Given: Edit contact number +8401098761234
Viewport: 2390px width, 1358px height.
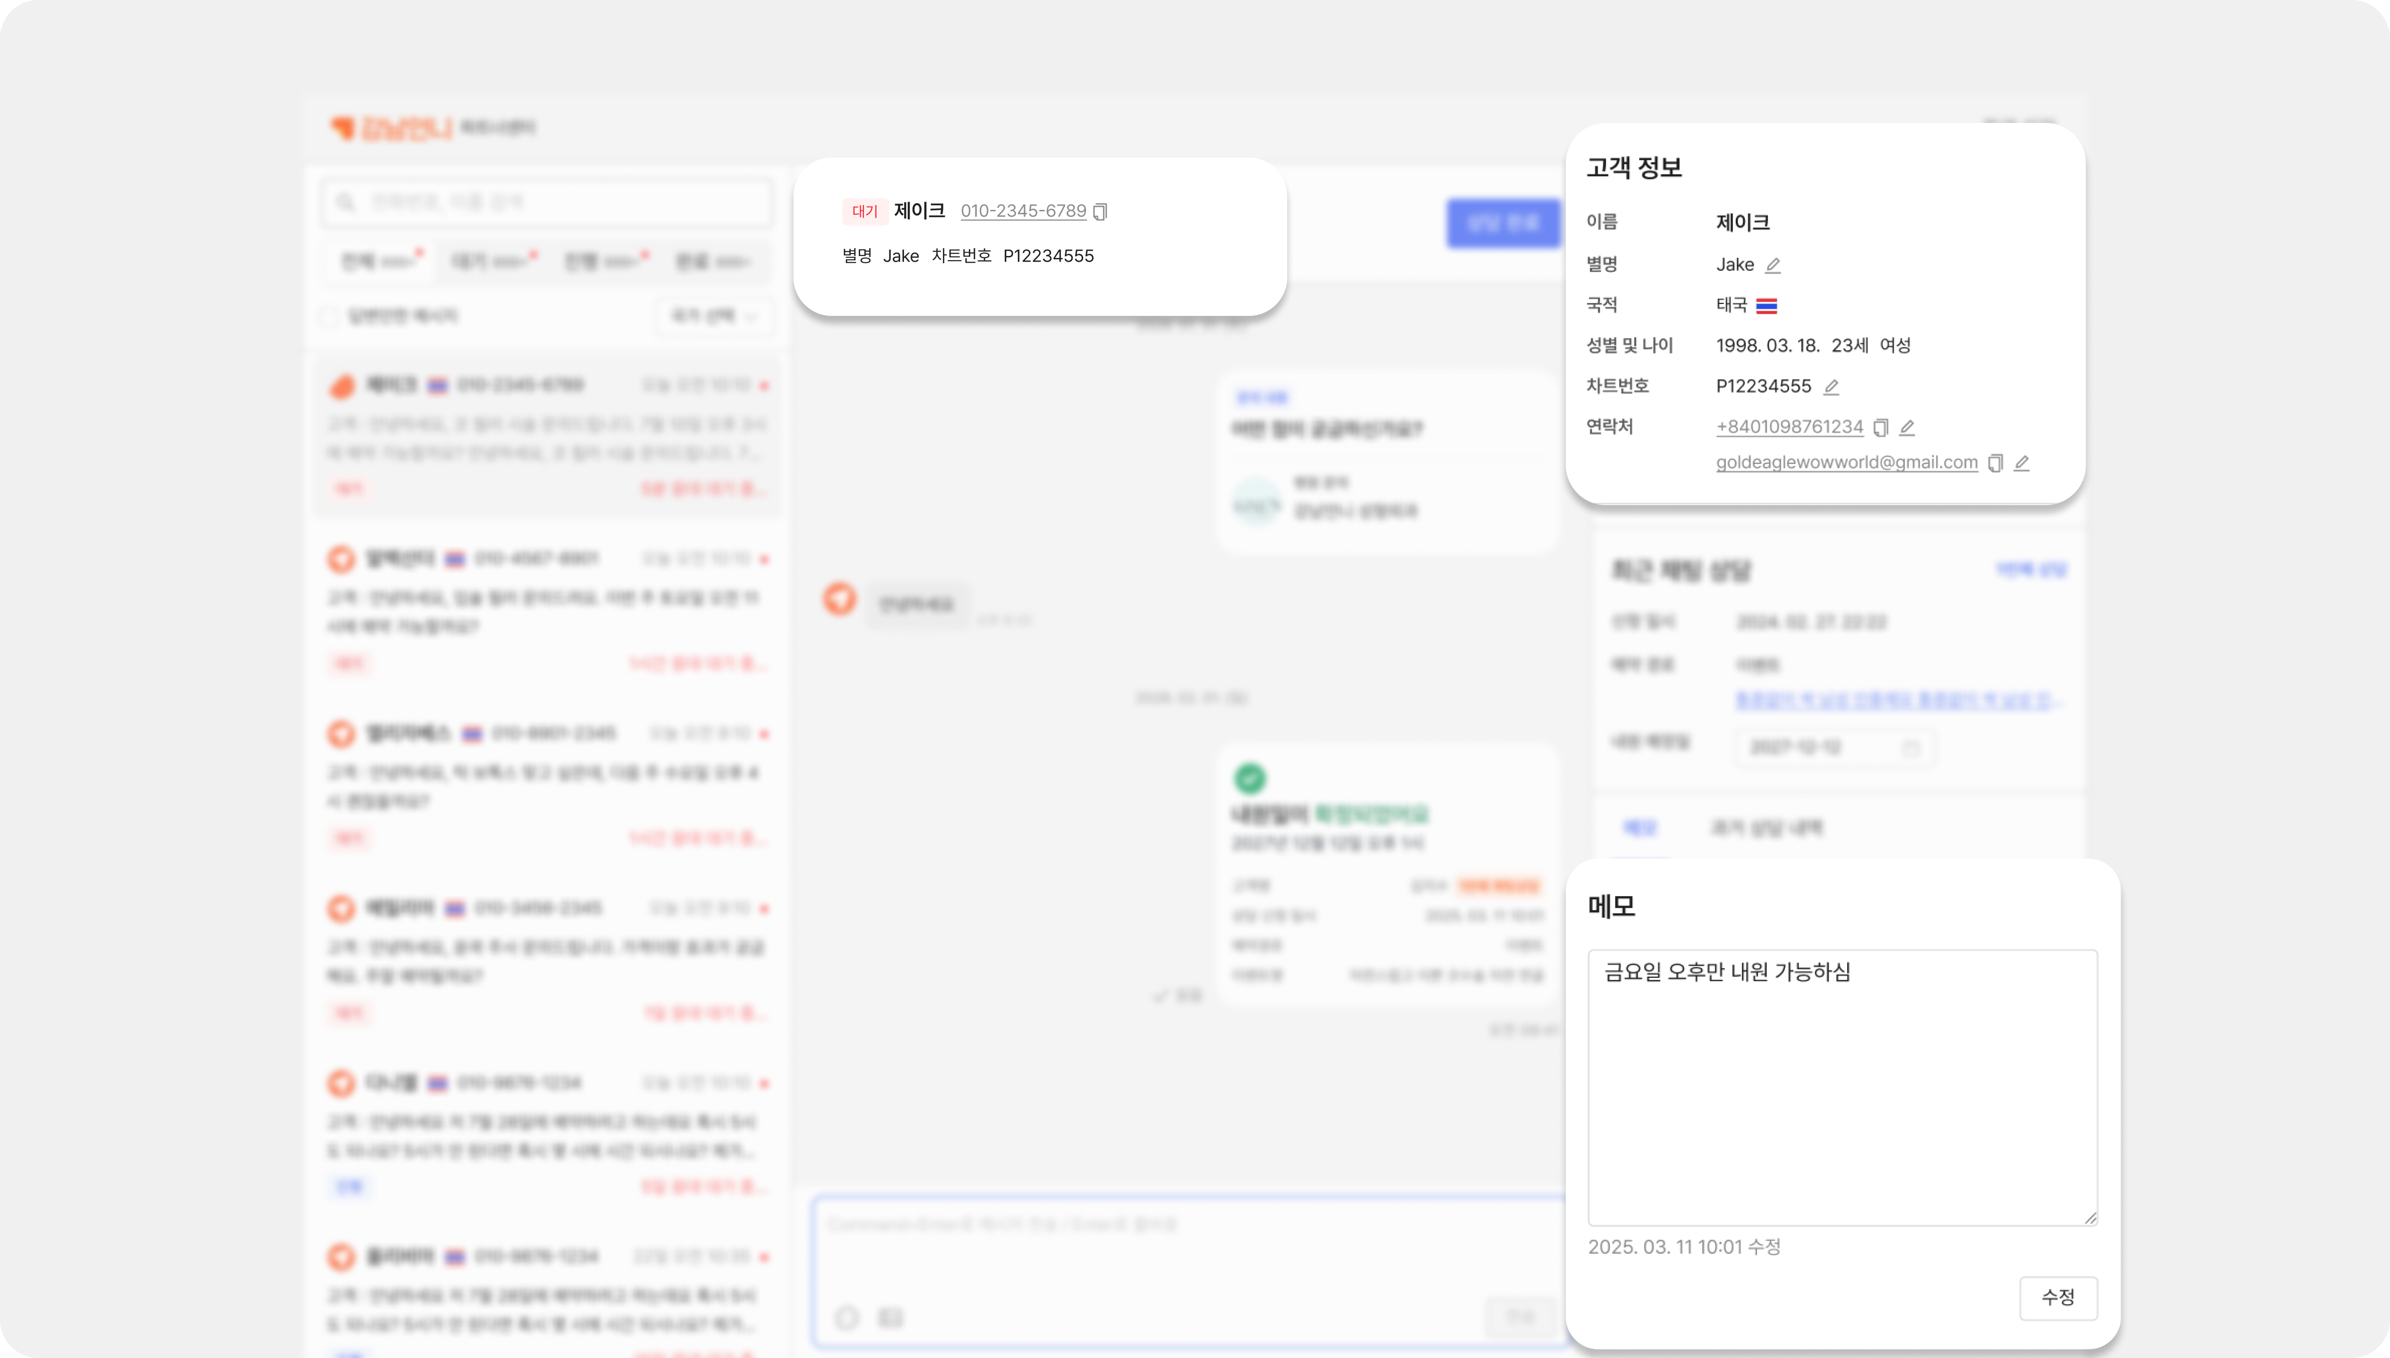Looking at the screenshot, I should coord(1908,428).
